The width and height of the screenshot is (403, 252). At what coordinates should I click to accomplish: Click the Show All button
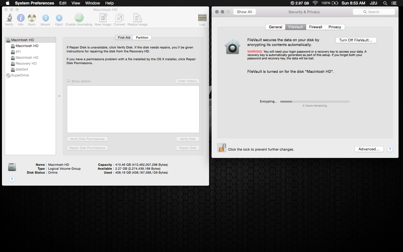point(244,12)
